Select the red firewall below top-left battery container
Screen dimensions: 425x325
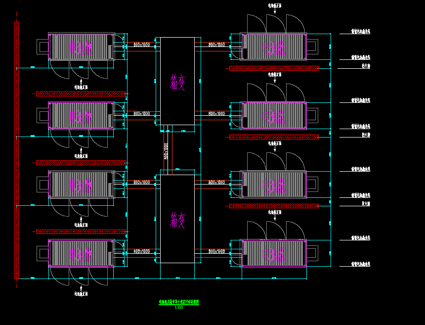coord(81,94)
